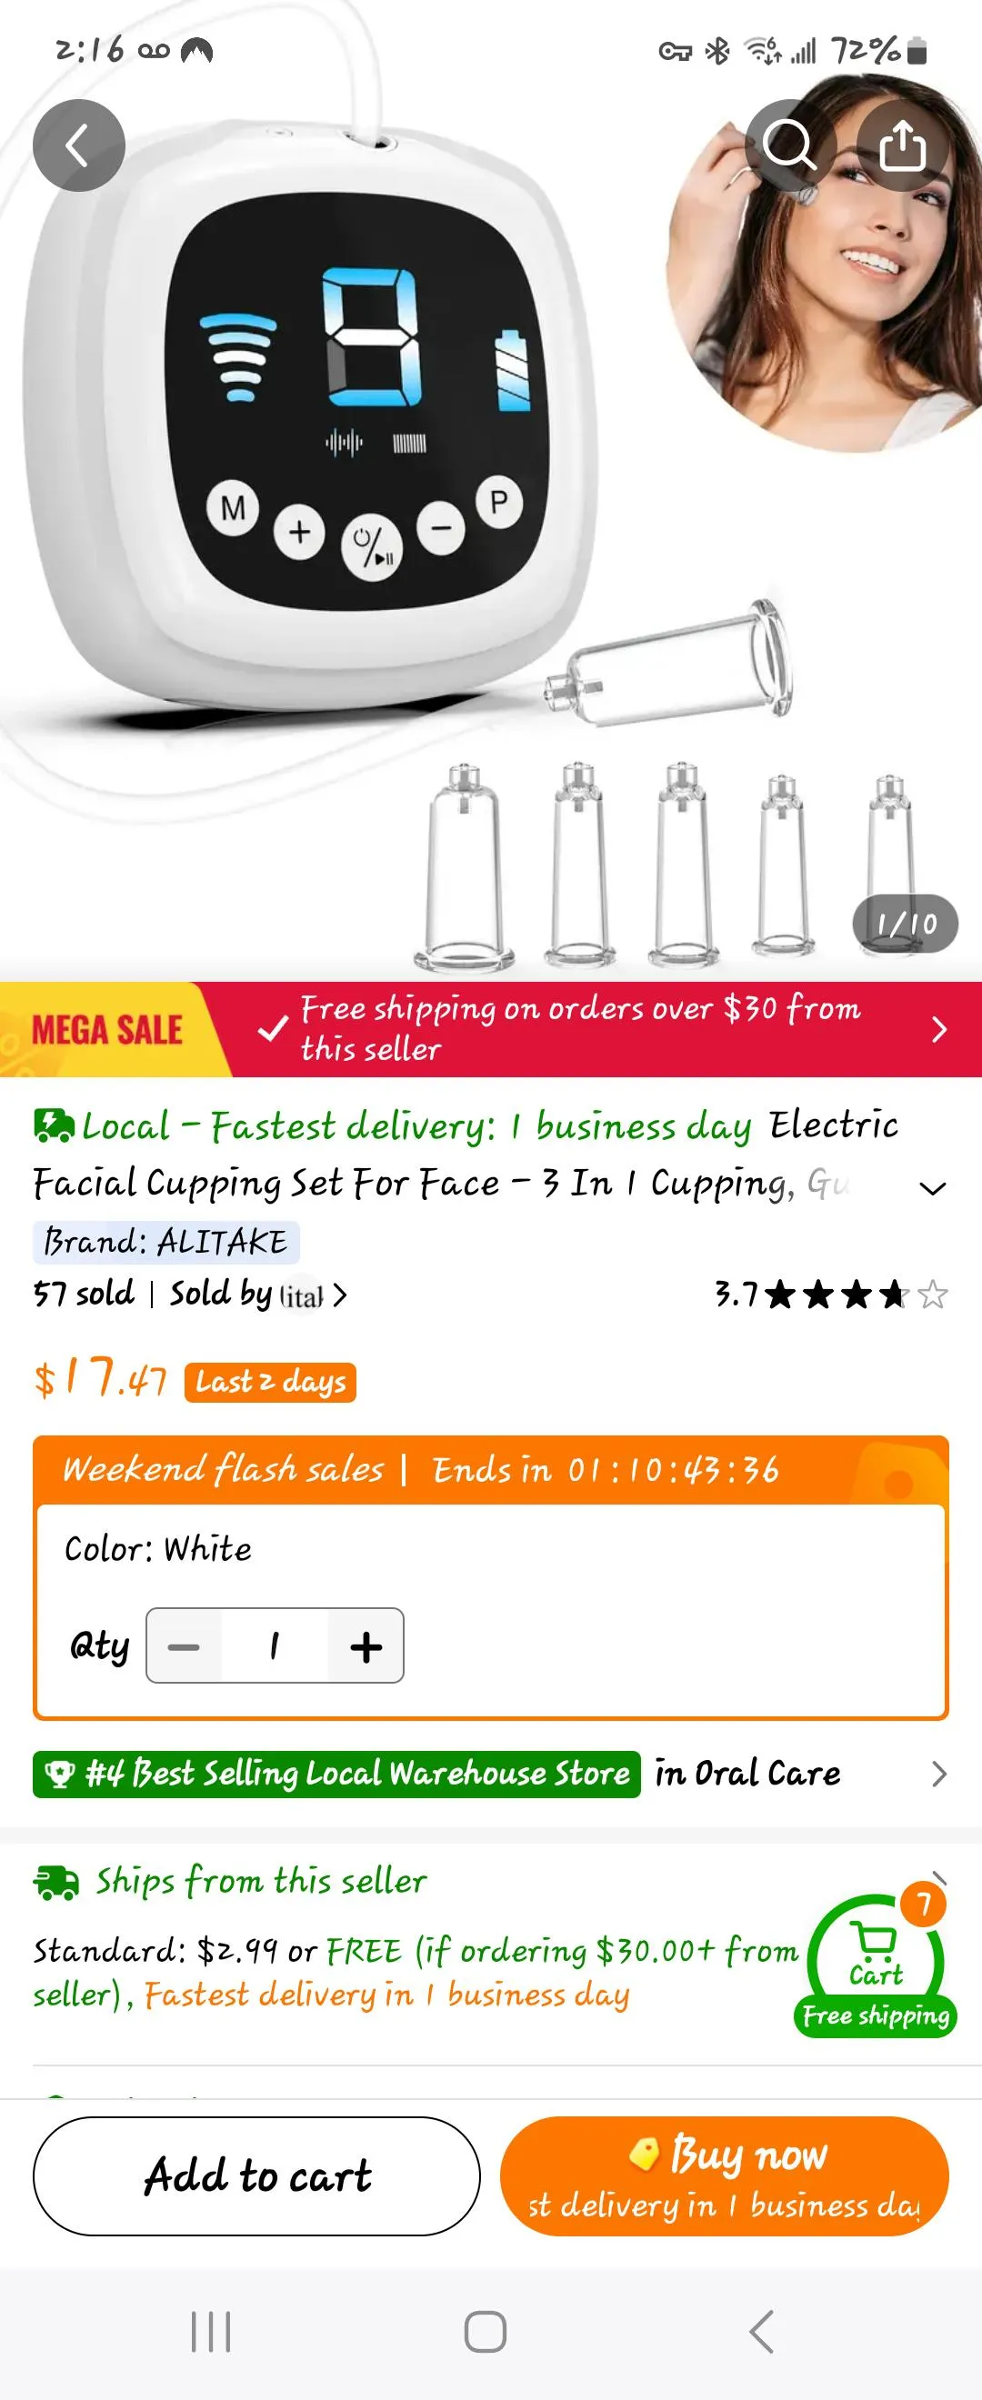The image size is (982, 2400).
Task: Expand Best Selling Local Warehouse Store row
Action: pos(938,1774)
